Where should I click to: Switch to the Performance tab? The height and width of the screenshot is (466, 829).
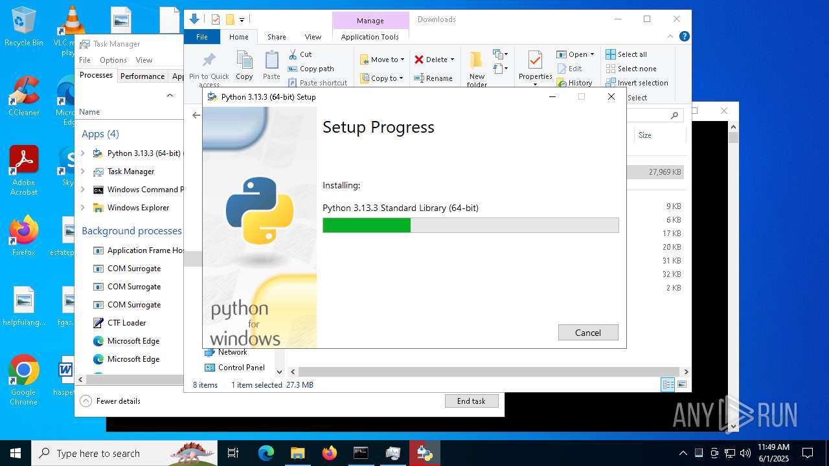click(142, 76)
